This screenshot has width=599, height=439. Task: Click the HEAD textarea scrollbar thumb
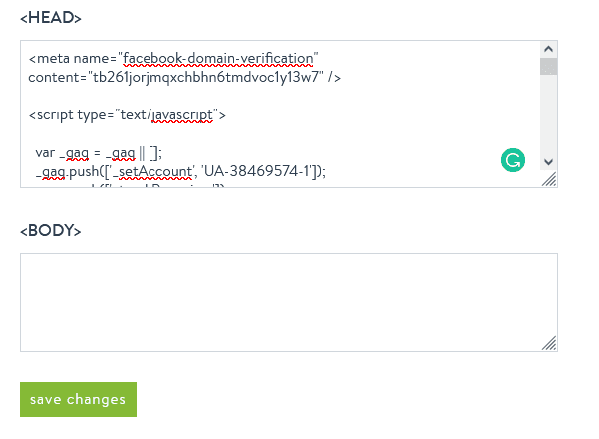click(x=548, y=67)
